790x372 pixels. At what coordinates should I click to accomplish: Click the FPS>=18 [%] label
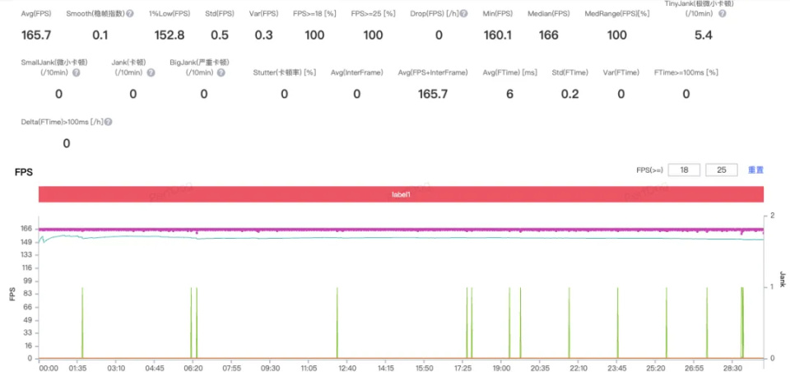point(314,14)
